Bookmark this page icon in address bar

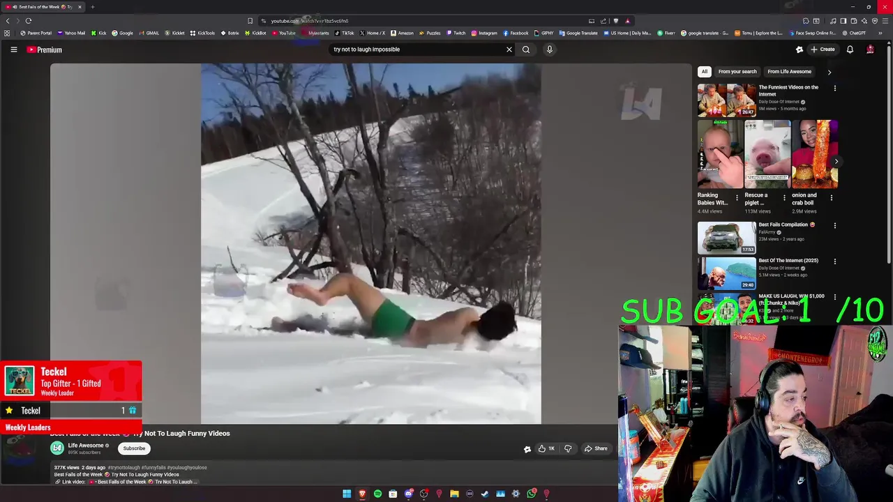250,21
